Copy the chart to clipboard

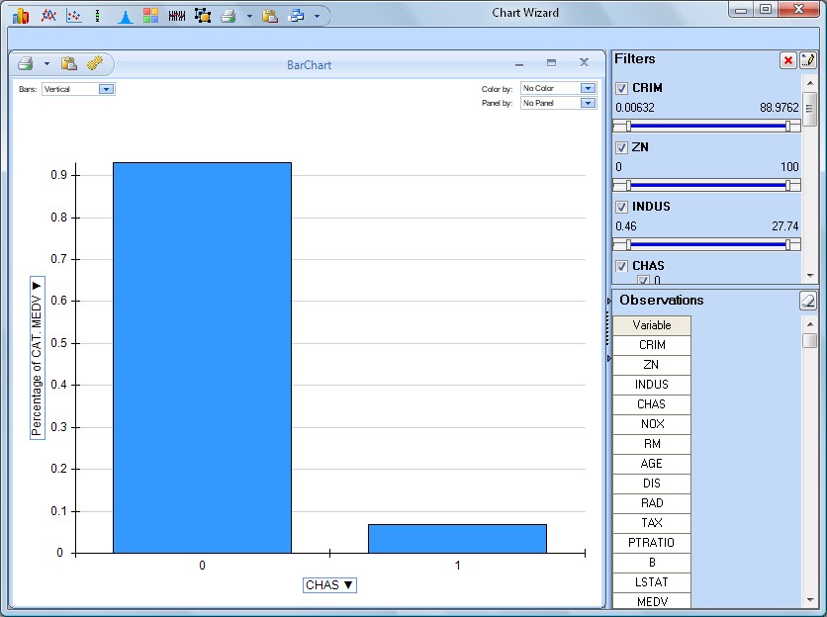pos(67,63)
